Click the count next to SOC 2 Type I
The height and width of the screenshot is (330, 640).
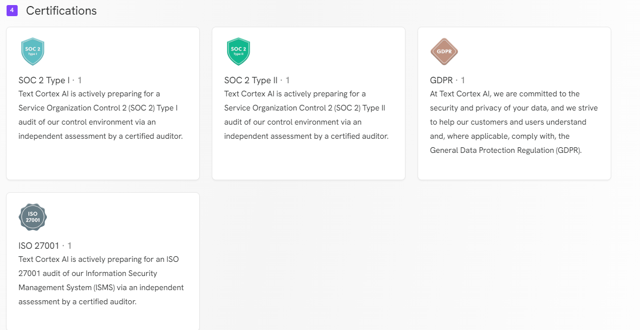[80, 80]
